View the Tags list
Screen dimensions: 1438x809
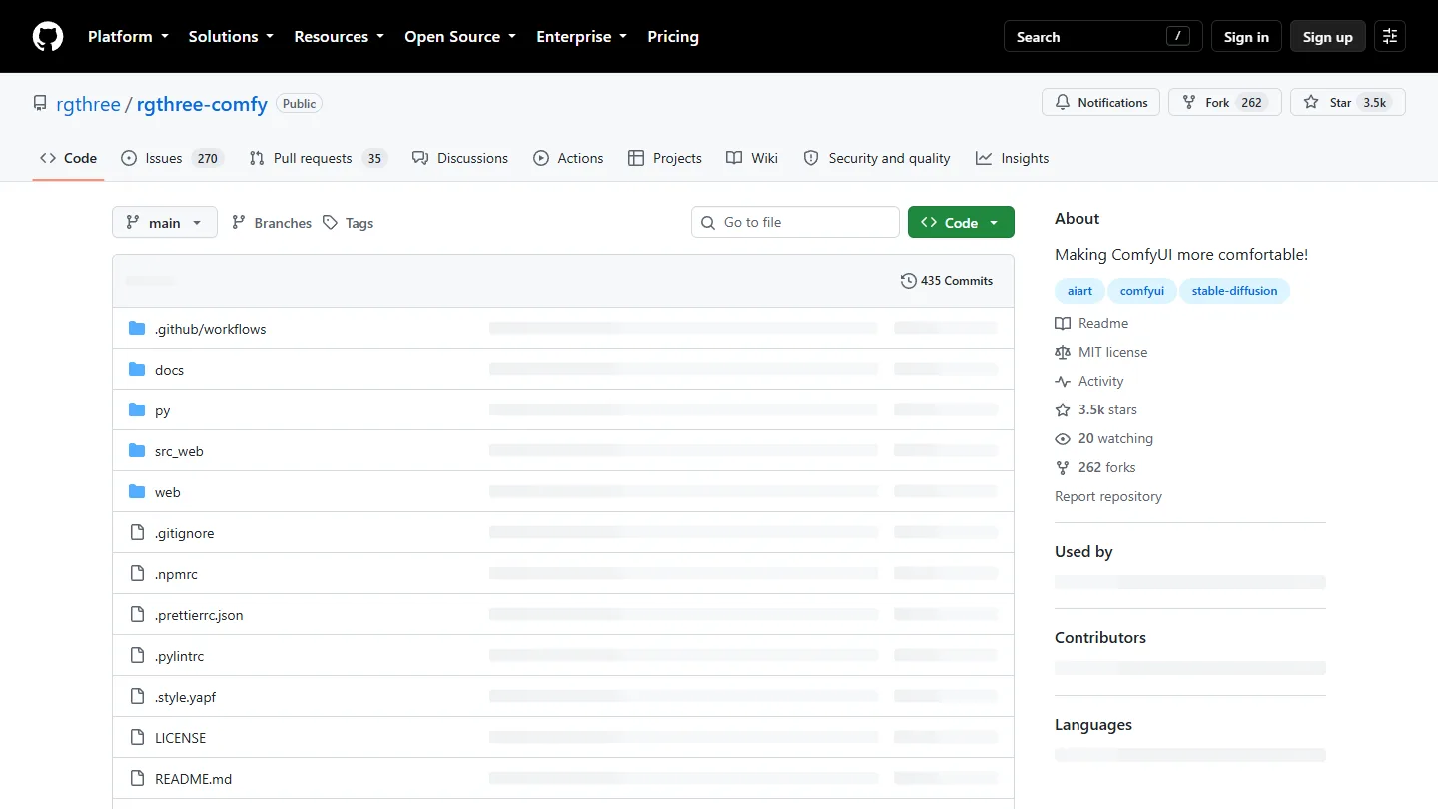(348, 223)
